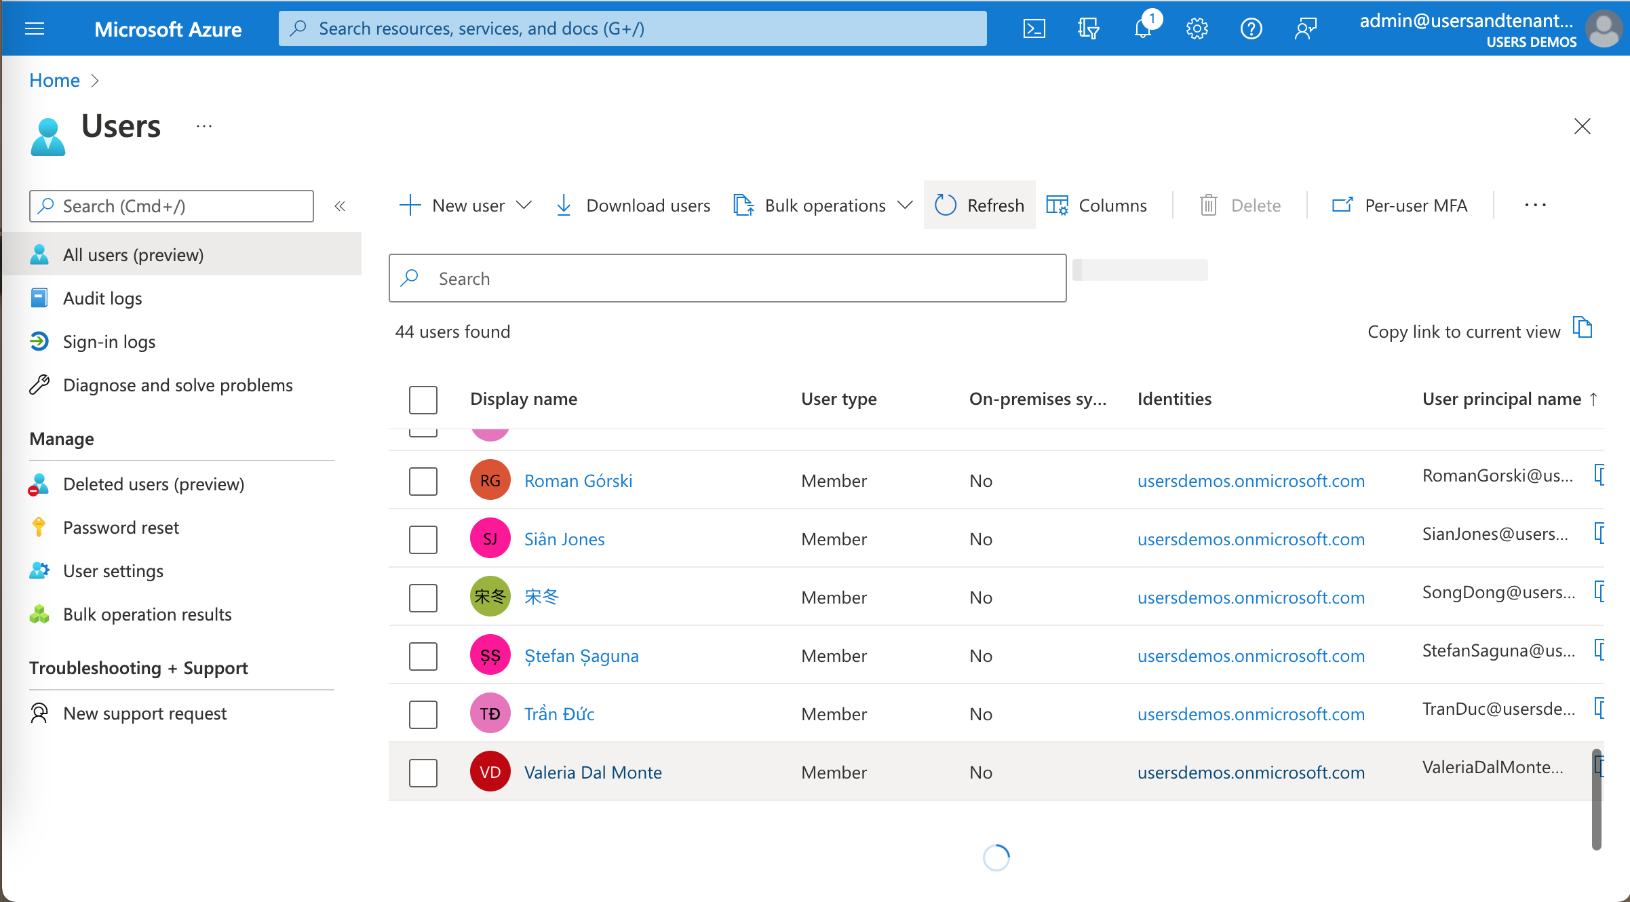The image size is (1630, 902).
Task: Click RG avatar for Roman Górski
Action: pos(490,480)
